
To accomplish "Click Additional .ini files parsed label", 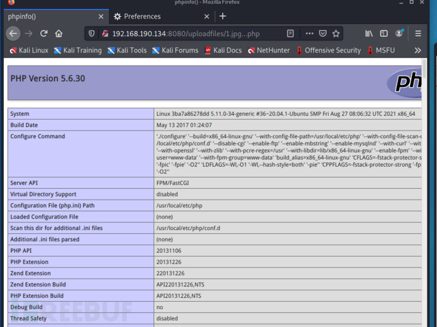I will (45, 240).
